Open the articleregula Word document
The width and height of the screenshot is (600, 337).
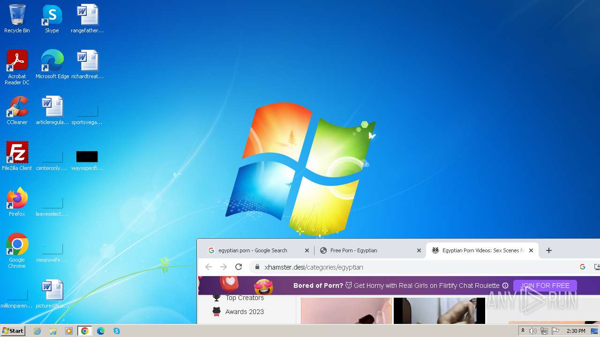click(52, 110)
